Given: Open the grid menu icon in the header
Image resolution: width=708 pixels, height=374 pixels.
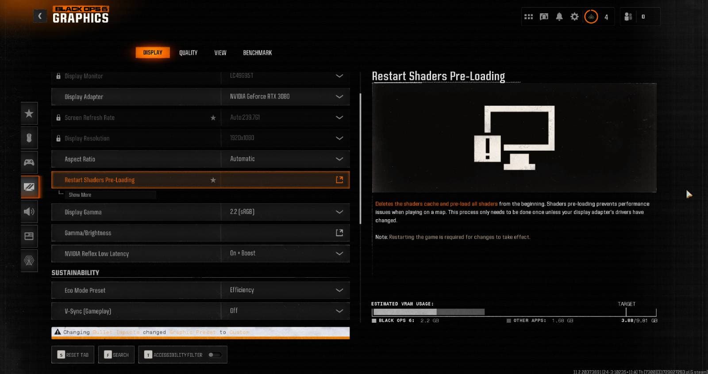Looking at the screenshot, I should point(528,17).
